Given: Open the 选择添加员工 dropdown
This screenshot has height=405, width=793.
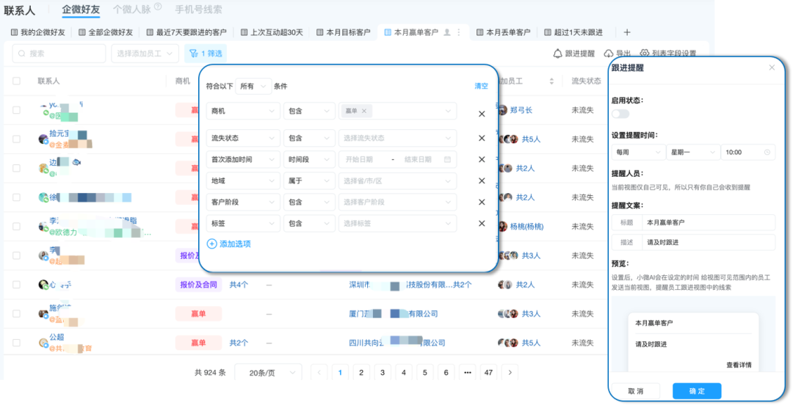Looking at the screenshot, I should [145, 53].
